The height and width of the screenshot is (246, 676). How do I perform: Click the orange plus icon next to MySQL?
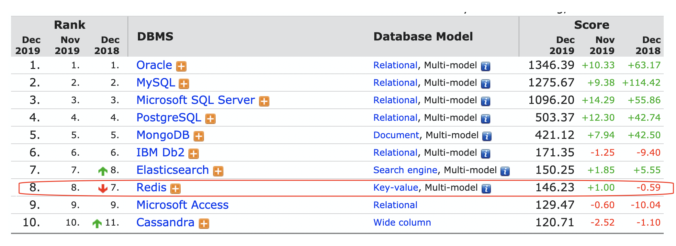(184, 84)
